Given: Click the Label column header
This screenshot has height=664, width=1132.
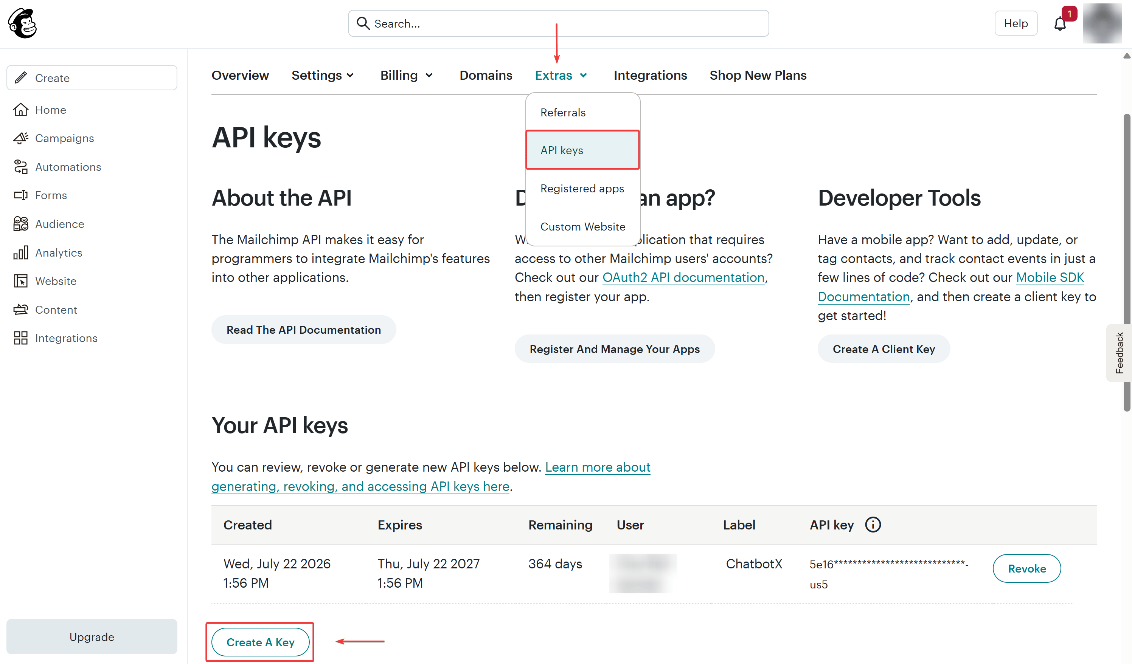Looking at the screenshot, I should 739,525.
